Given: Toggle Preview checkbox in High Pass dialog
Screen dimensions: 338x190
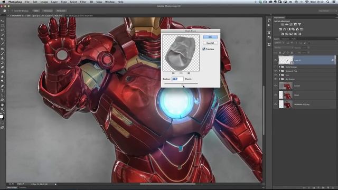Looking at the screenshot, I should pos(204,49).
